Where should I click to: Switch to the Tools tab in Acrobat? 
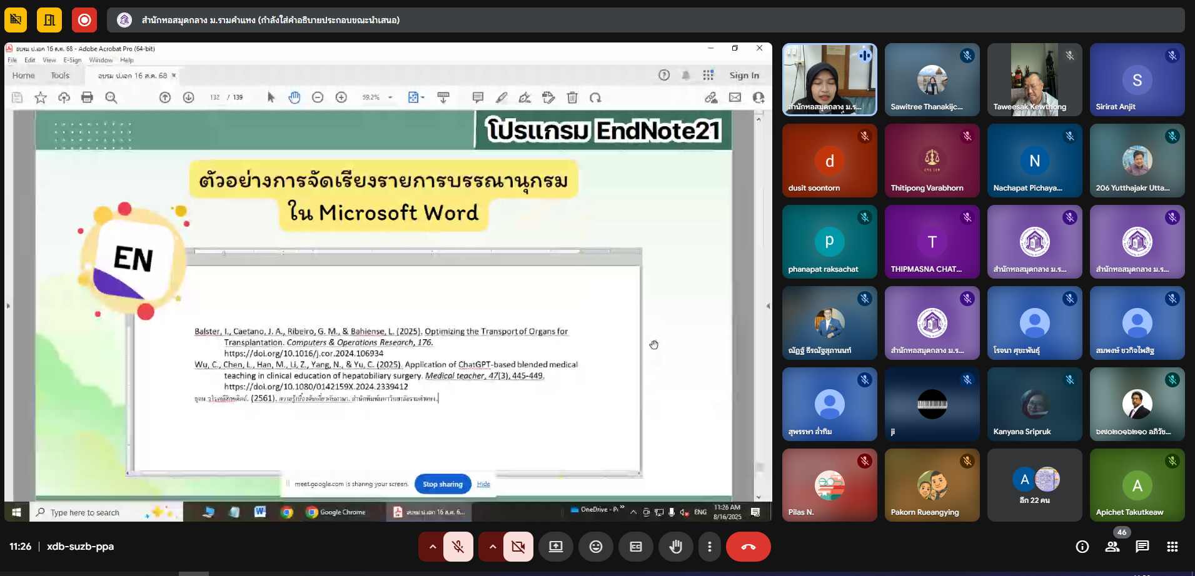pos(60,76)
